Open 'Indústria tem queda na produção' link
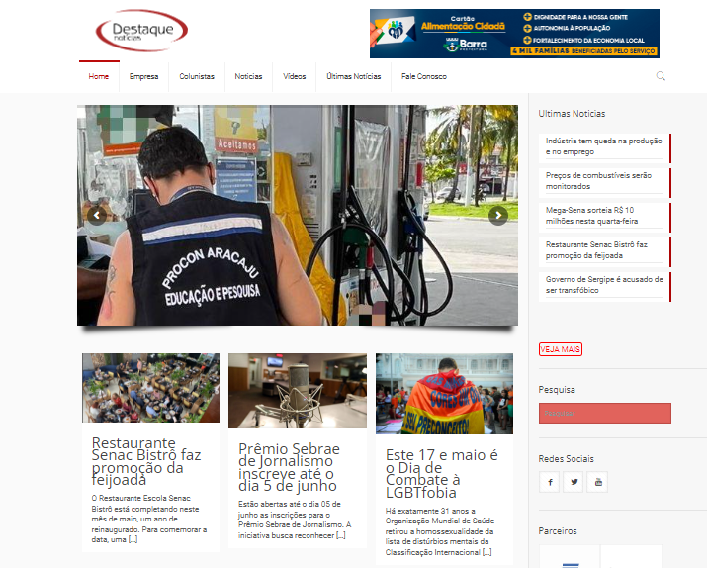The image size is (707, 568). tap(603, 146)
